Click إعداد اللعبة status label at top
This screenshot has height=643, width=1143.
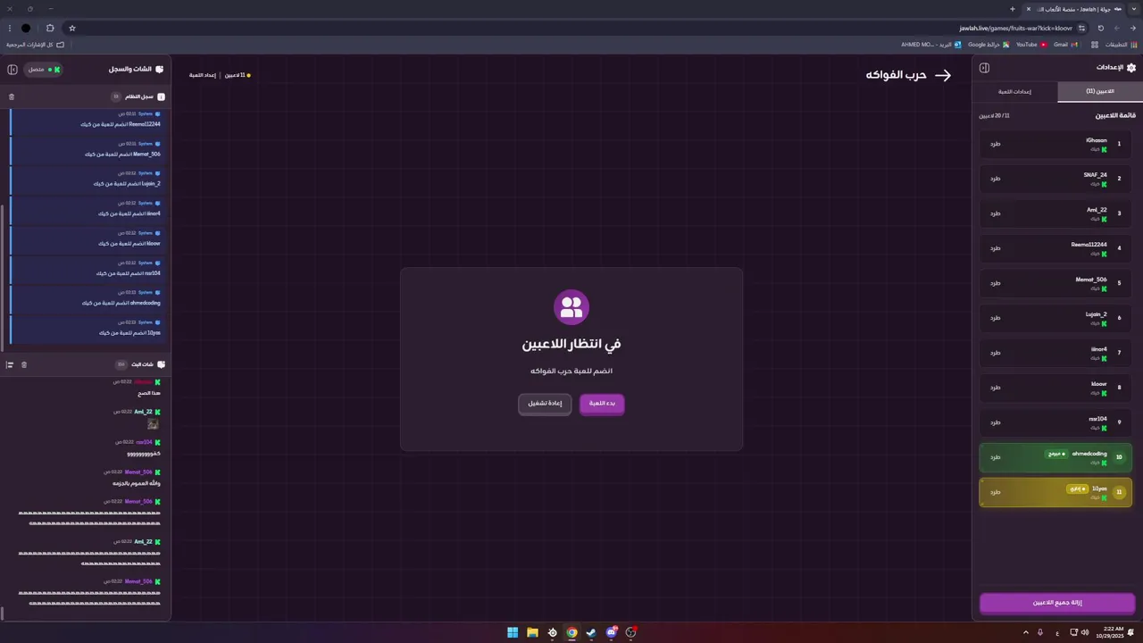pyautogui.click(x=202, y=75)
